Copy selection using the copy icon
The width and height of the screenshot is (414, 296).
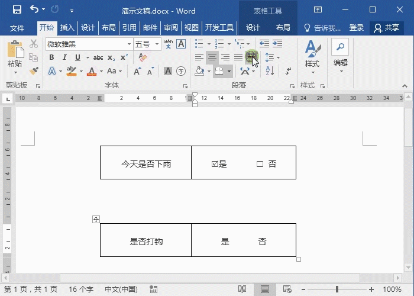34,57
